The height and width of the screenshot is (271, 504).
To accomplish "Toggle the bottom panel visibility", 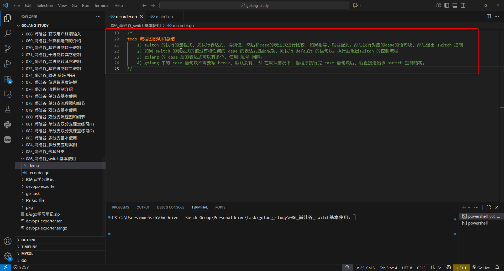I will 455,6.
